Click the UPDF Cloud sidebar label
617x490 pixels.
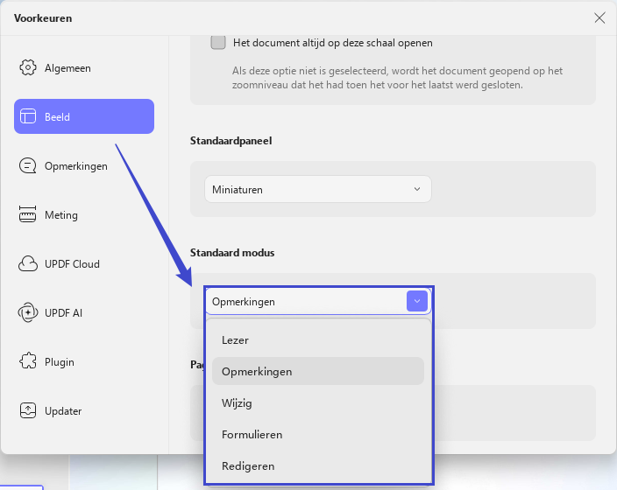point(72,264)
